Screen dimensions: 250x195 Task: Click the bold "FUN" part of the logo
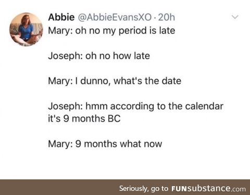[x=179, y=189]
